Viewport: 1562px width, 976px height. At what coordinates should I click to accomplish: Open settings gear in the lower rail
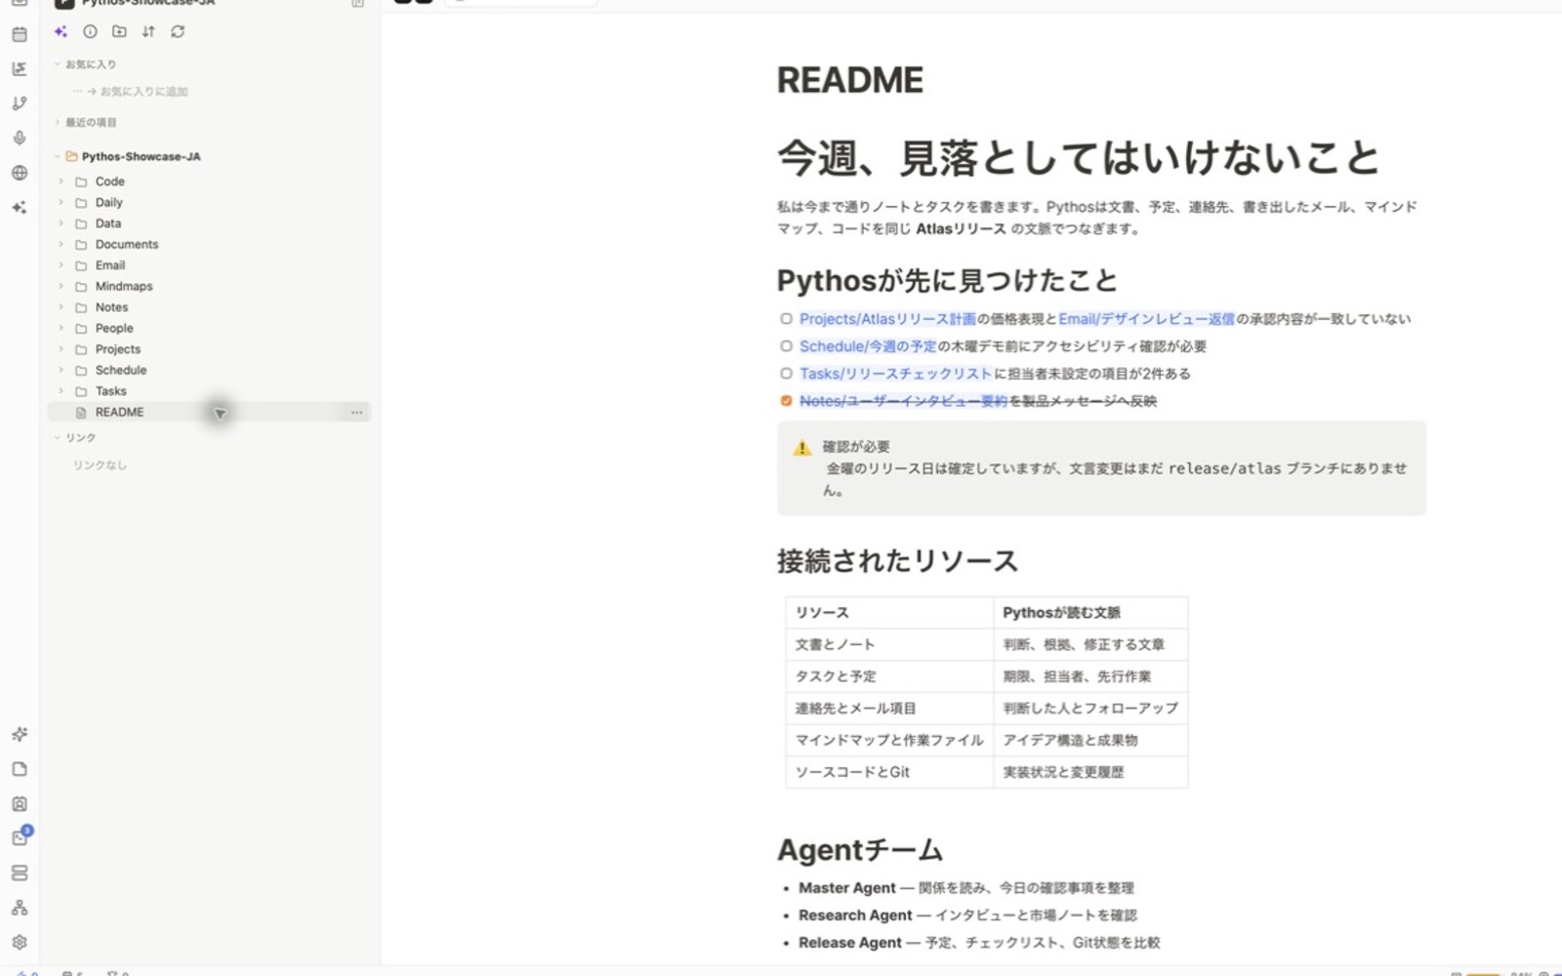[x=20, y=942]
